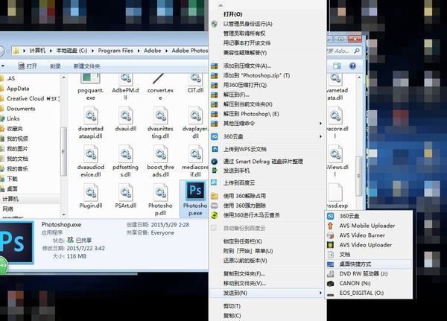Image resolution: width=447 pixels, height=321 pixels.
Task: Choose 锁定到任务栏(K)
Action: click(267, 241)
